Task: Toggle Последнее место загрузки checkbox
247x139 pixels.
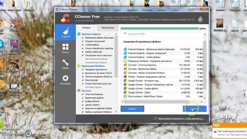Action: [x=83, y=56]
